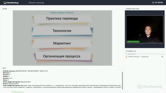The image size is (166, 93).
Task: Click the chat line 'Elena: +'
Action: 6,80
